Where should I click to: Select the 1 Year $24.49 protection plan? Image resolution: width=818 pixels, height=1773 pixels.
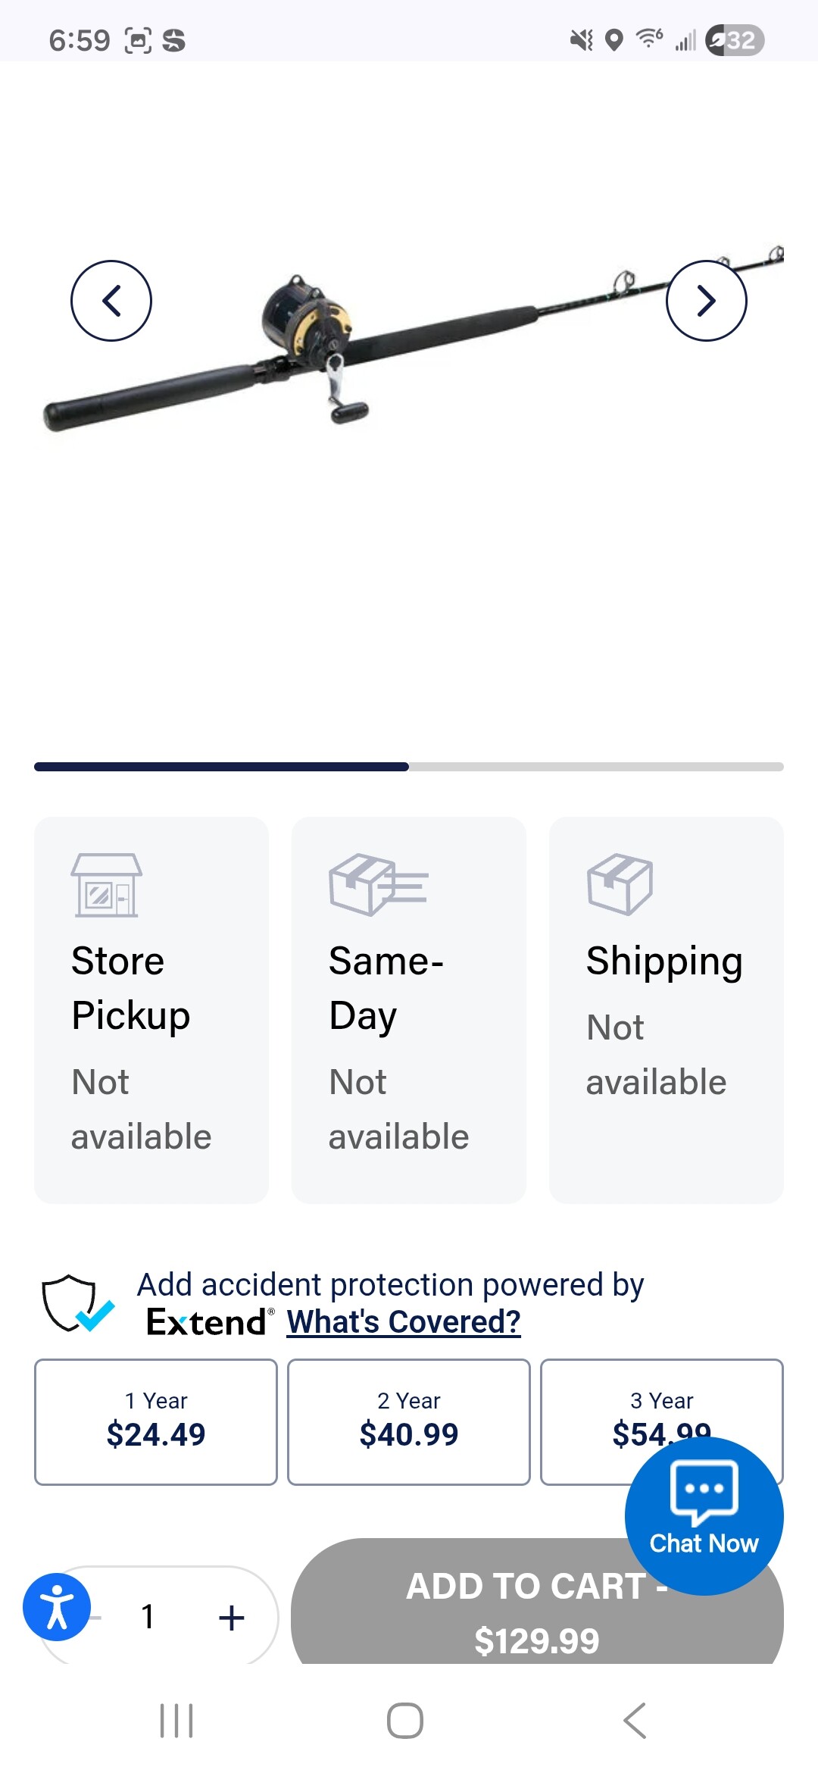pos(156,1421)
